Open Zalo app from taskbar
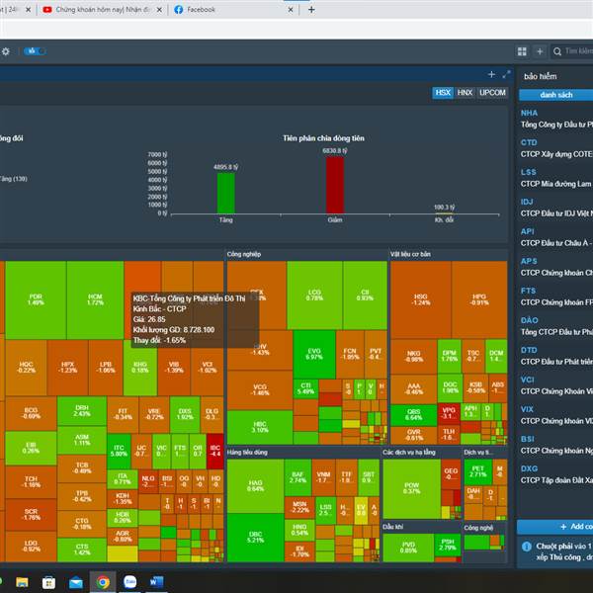 pyautogui.click(x=129, y=582)
